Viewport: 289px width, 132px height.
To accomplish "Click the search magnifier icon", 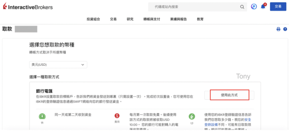I will point(242,7).
